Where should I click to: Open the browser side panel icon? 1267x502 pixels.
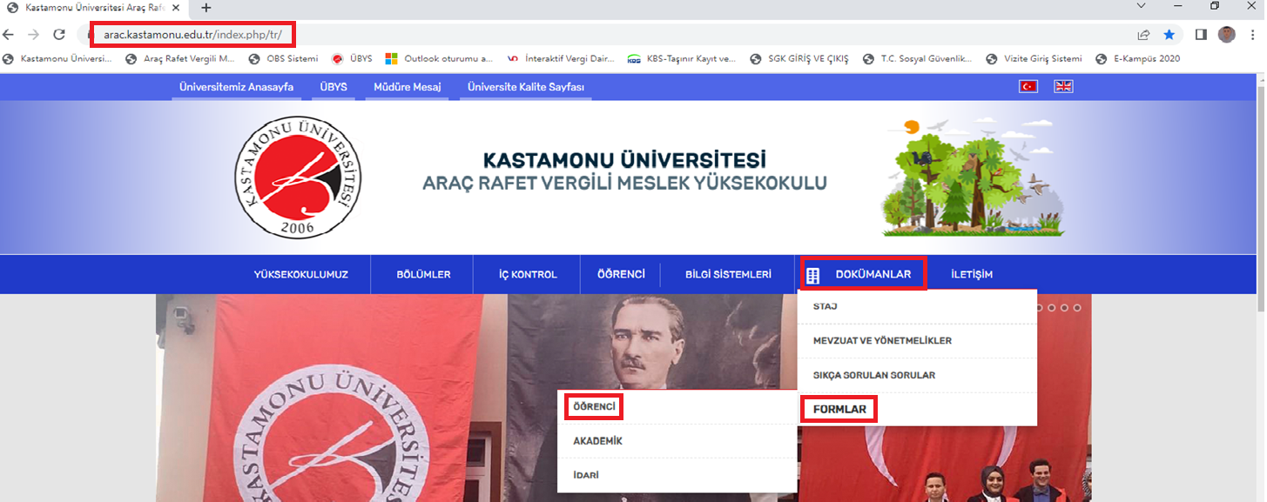(1201, 35)
